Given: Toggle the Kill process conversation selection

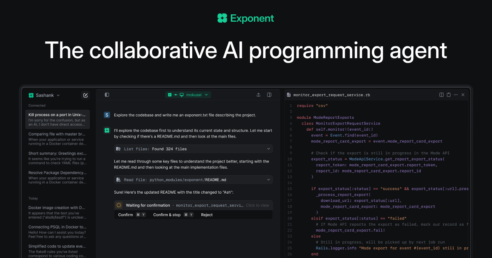Looking at the screenshot, I should click(x=57, y=119).
